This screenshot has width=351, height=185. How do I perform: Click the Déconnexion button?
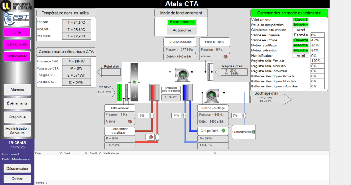pyautogui.click(x=17, y=169)
